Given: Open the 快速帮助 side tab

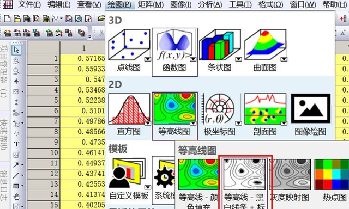Looking at the screenshot, I should 4,134.
